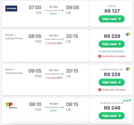
Task: Click red warning icon on 09:05 FCO flight
Action: pos(100,90)
